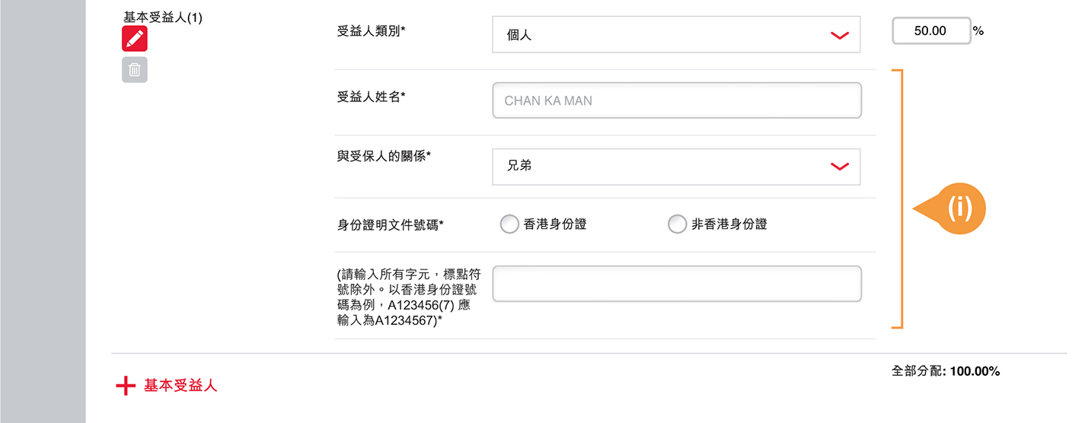Click the grey trash delete icon
This screenshot has height=423, width=1088.
[x=135, y=70]
